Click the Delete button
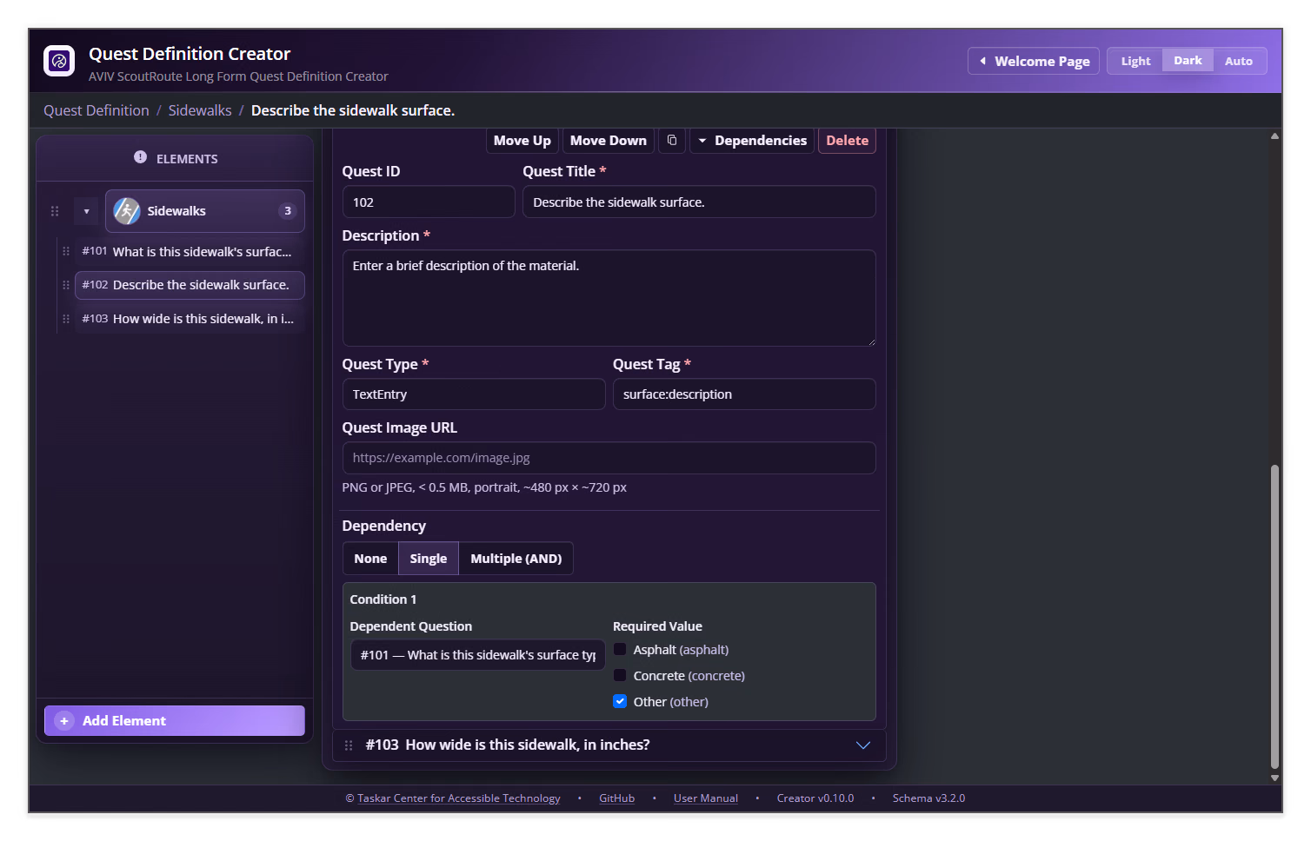The height and width of the screenshot is (841, 1311). point(847,141)
